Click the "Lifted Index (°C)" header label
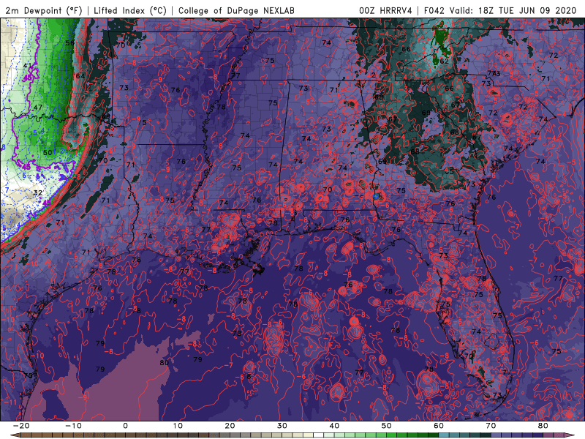The height and width of the screenshot is (439, 585). (x=130, y=10)
